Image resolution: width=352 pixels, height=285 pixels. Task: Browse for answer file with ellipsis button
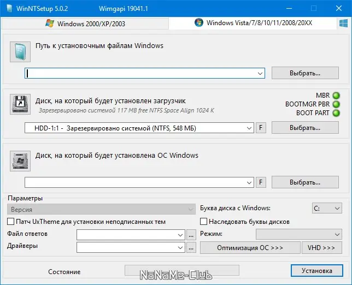[x=191, y=235]
